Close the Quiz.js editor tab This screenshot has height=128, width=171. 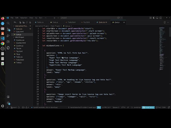(124, 22)
